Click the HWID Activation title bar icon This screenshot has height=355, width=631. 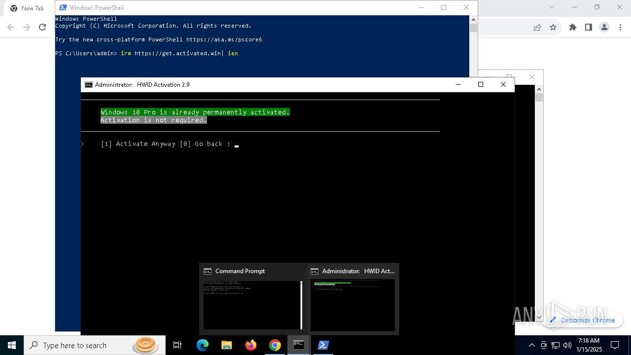89,85
